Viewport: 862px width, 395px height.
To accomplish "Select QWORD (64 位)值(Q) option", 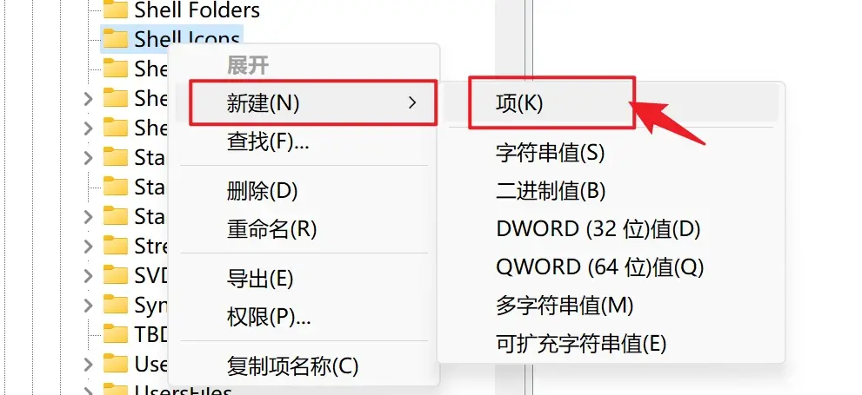I will pyautogui.click(x=600, y=267).
